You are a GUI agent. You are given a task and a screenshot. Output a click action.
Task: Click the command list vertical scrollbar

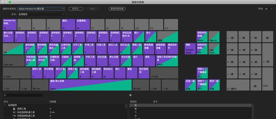click(126, 106)
